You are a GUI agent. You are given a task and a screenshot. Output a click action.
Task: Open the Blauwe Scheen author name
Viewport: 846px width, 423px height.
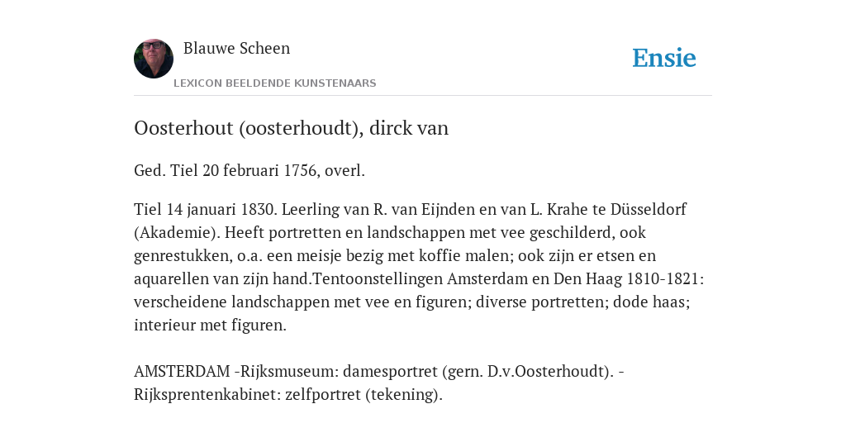coord(237,48)
